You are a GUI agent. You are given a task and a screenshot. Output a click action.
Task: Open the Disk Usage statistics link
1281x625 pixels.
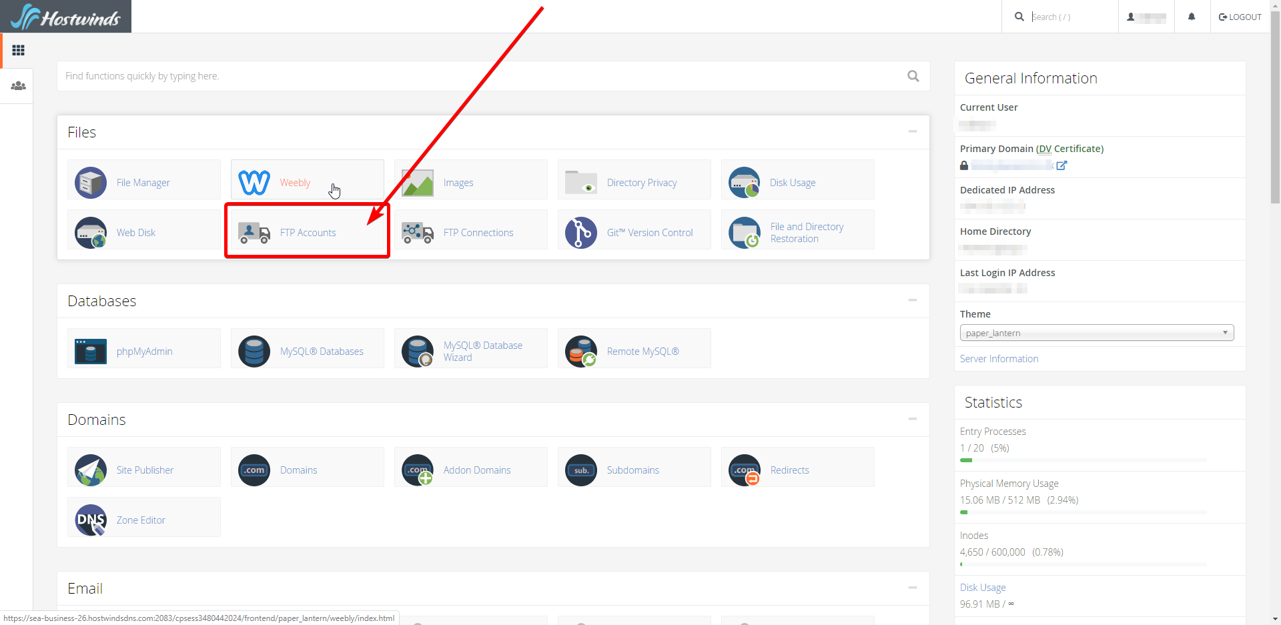(983, 588)
